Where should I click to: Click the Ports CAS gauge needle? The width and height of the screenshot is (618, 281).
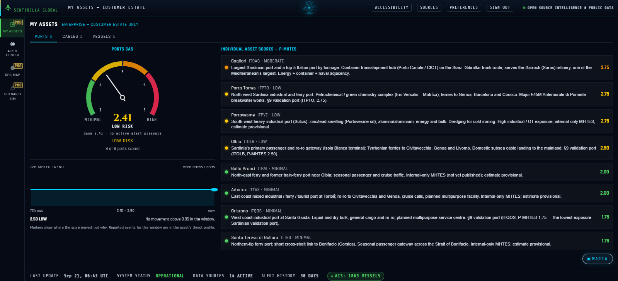point(115,87)
